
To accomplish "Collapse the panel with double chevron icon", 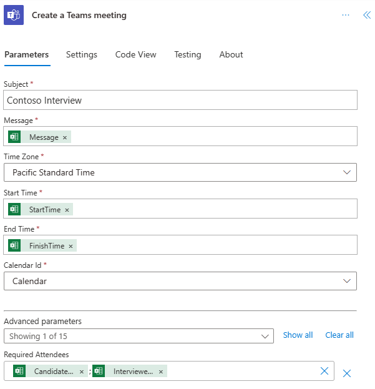I will [x=367, y=15].
